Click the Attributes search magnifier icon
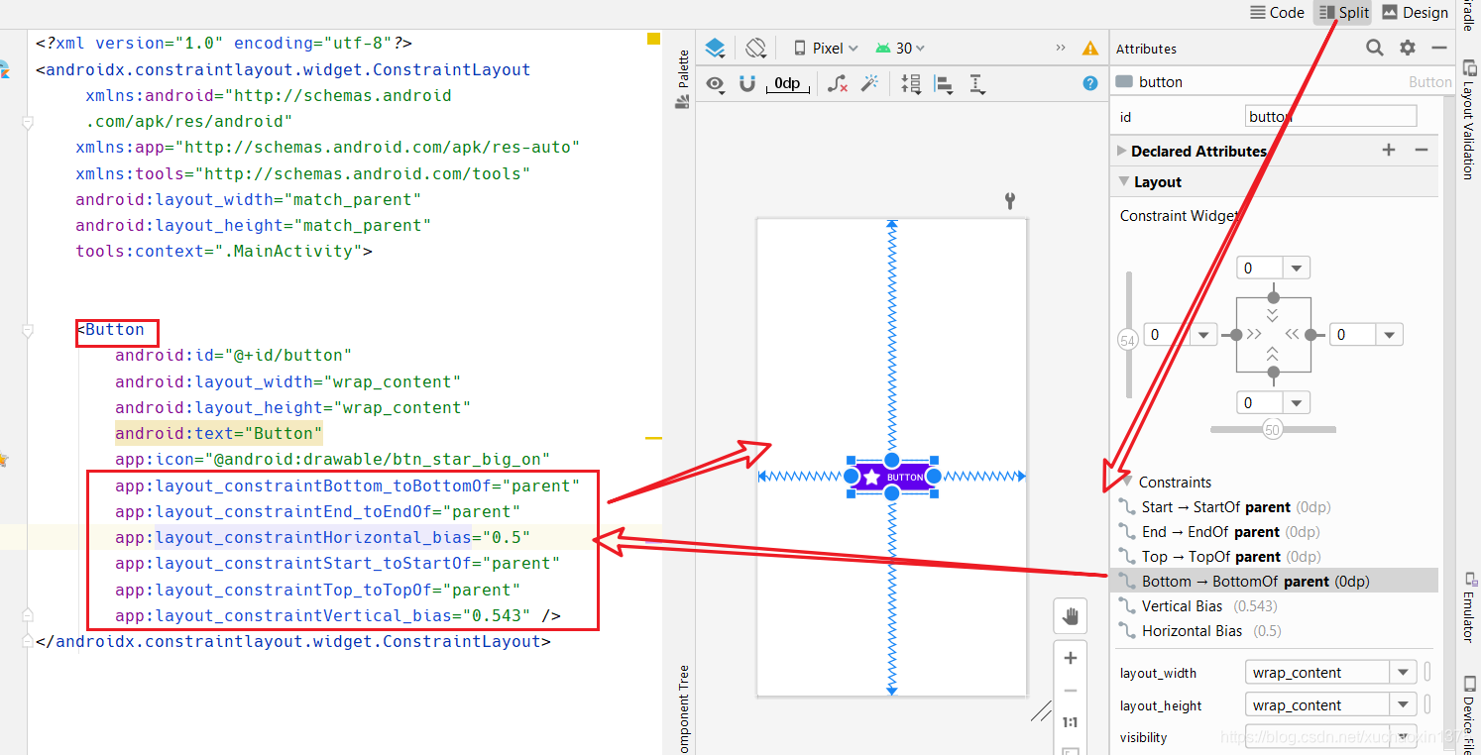Image resolution: width=1481 pixels, height=755 pixels. tap(1375, 48)
